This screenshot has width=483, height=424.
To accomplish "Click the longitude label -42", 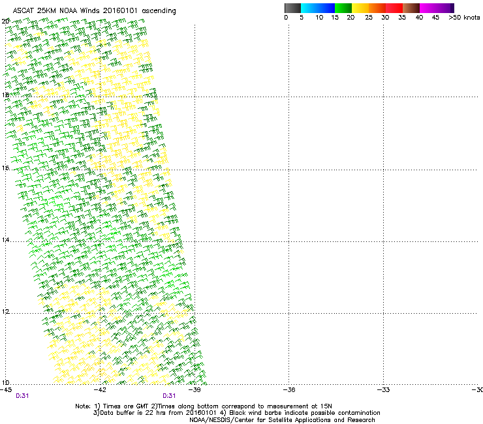I will tap(100, 390).
